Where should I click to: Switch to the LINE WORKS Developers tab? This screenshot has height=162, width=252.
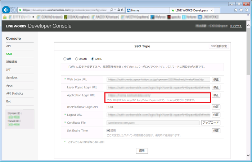pyautogui.click(x=192, y=10)
